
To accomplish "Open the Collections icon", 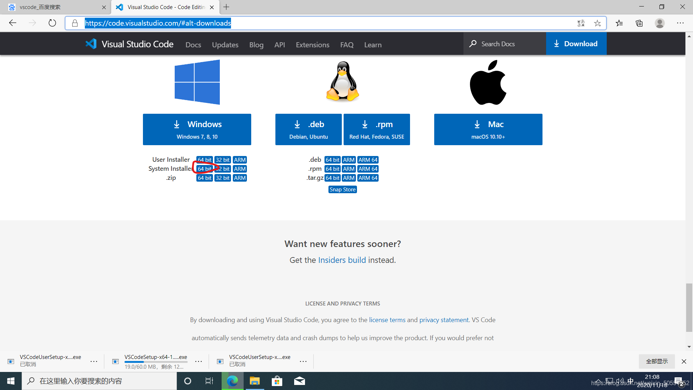I will coord(639,23).
